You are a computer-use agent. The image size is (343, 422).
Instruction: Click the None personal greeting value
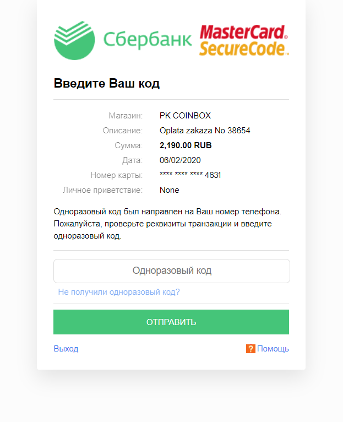click(x=169, y=190)
